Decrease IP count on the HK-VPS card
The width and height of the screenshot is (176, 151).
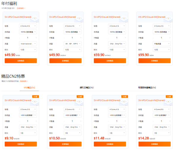tap(153, 38)
